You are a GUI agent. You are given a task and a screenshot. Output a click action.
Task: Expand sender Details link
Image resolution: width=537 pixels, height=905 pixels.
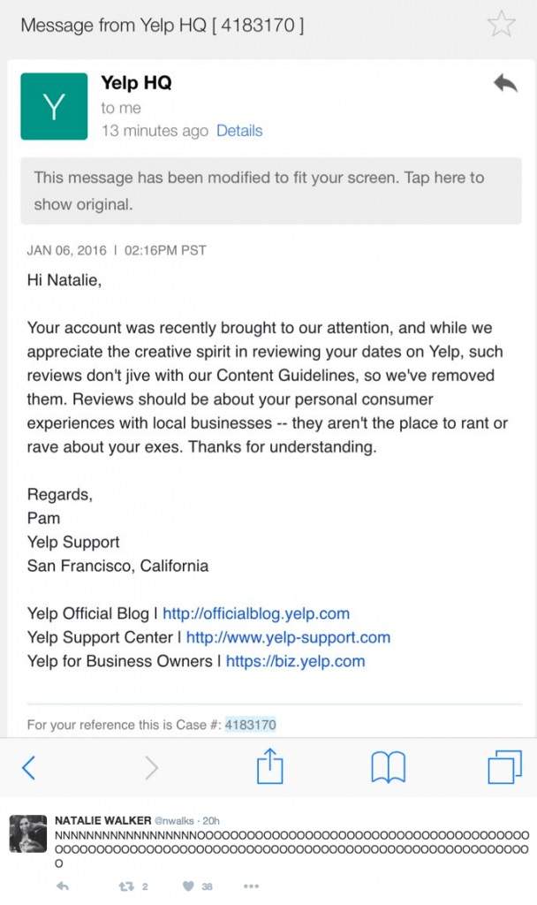[239, 131]
